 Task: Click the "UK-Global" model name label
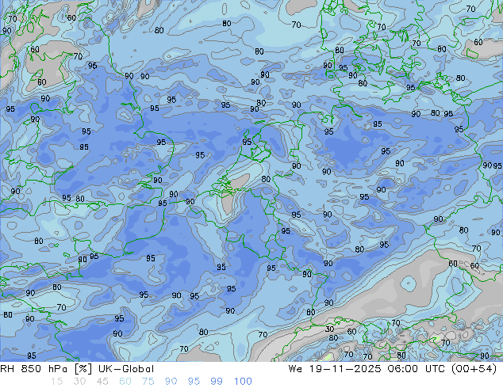(x=126, y=369)
